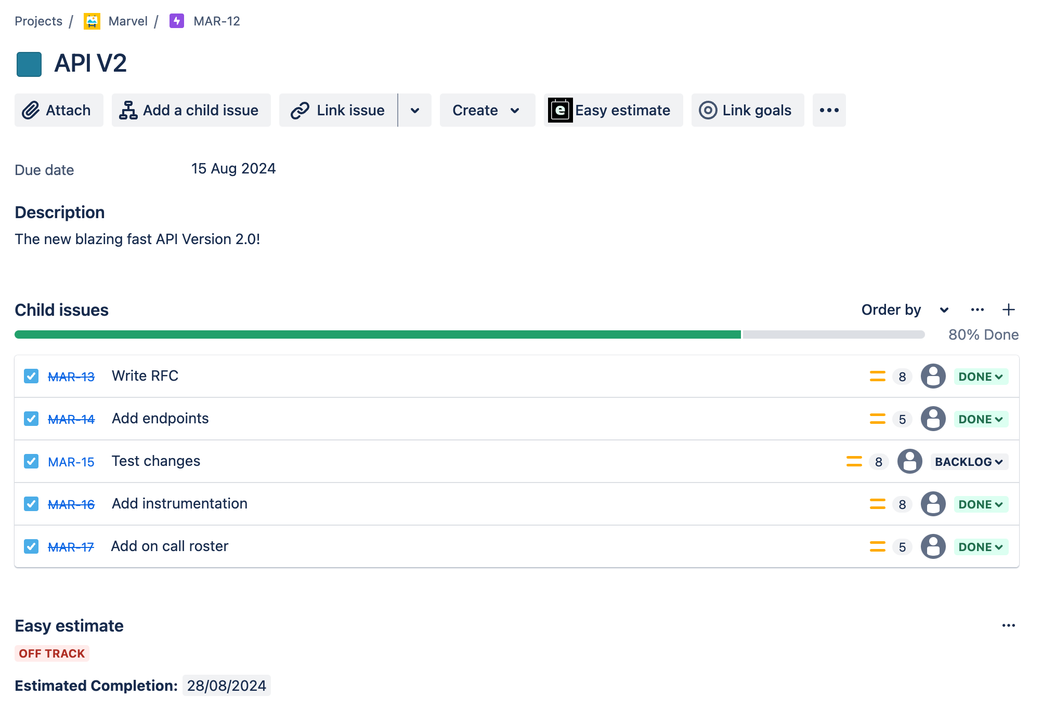Click the Test changes issue summary
Screen dimensions: 1042x723
tap(156, 461)
